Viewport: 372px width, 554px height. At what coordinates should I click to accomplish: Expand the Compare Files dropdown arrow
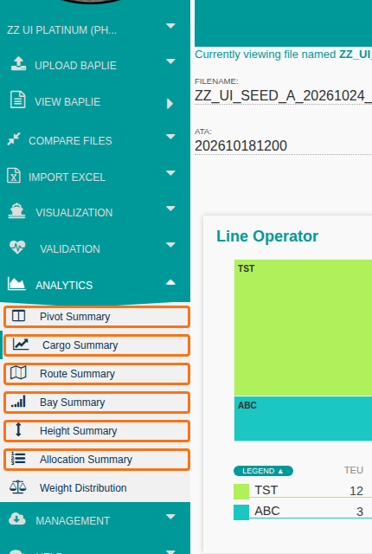[x=170, y=137]
